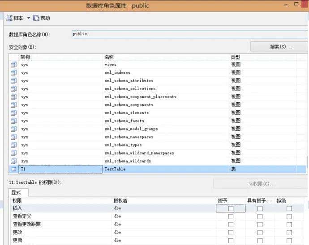Viewport: 309px width, 245px height.
Task: Select the TestTable name cell
Action: click(x=115, y=169)
